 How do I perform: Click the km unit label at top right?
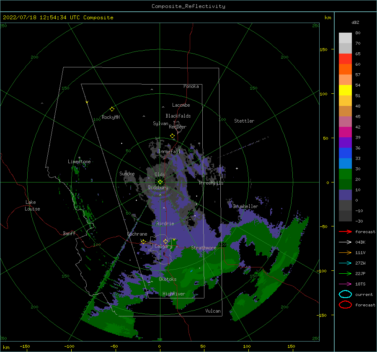pos(328,18)
